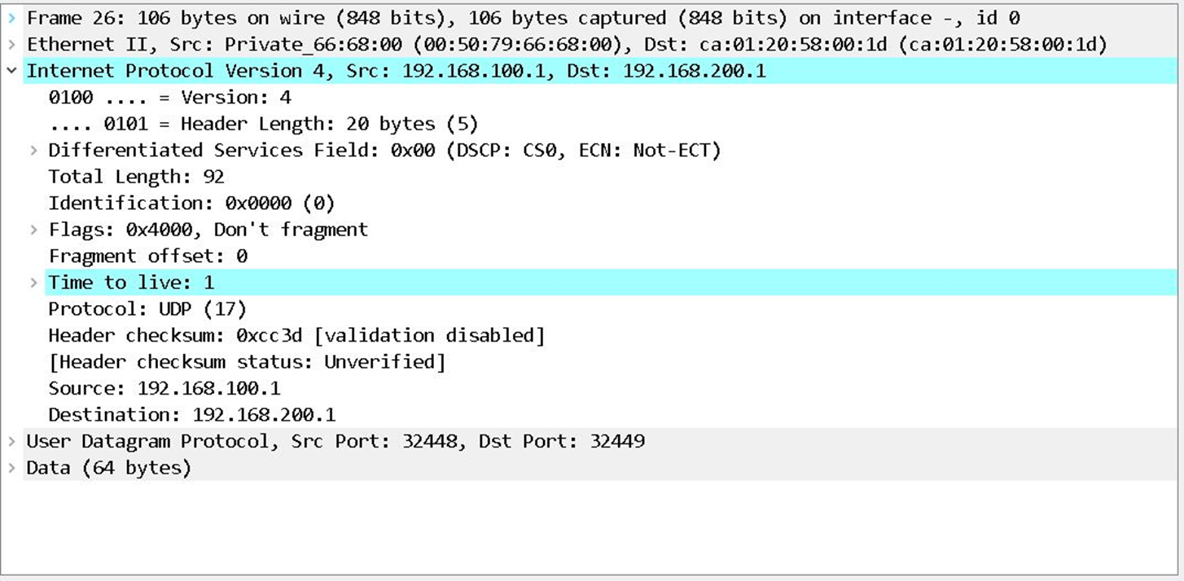Expand the User Datagram Protocol layer

[x=11, y=441]
